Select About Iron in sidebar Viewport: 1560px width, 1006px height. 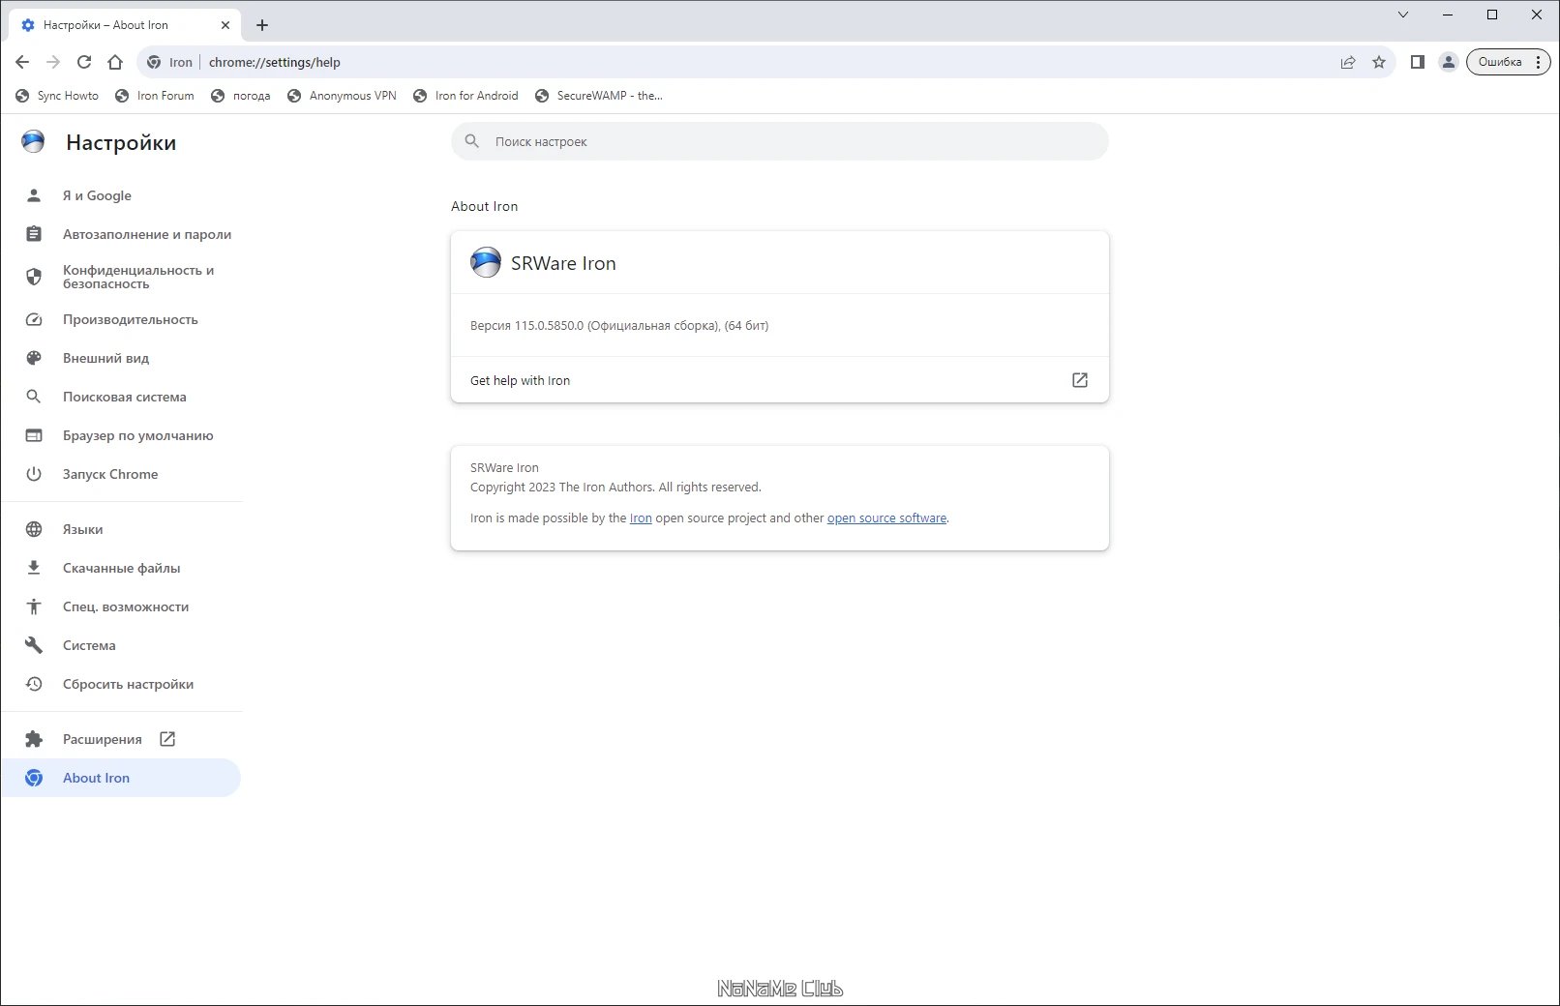(121, 778)
